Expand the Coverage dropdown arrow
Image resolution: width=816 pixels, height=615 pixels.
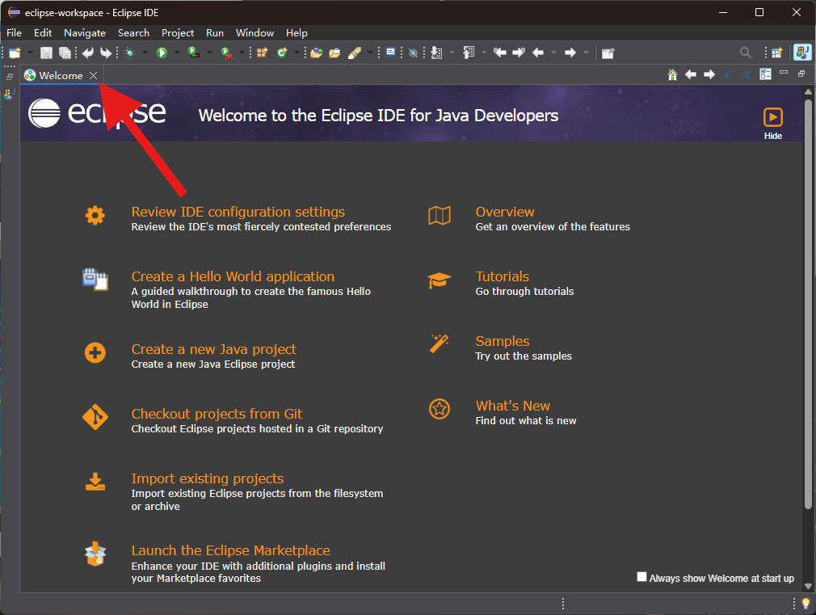pyautogui.click(x=209, y=53)
